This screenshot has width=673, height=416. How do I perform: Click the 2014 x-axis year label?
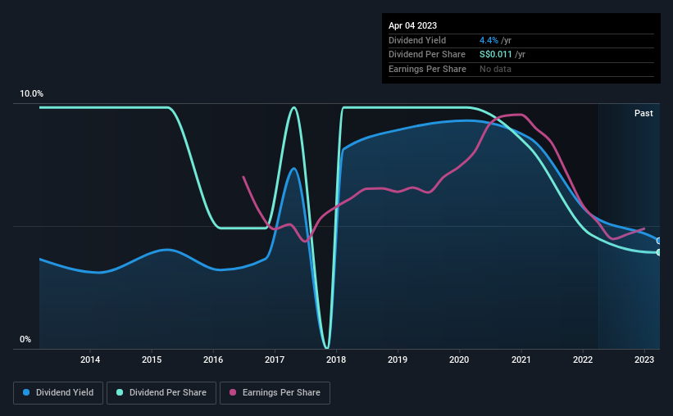pyautogui.click(x=90, y=359)
